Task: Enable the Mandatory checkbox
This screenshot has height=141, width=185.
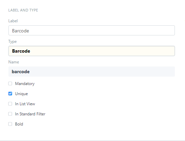Action: pos(10,84)
